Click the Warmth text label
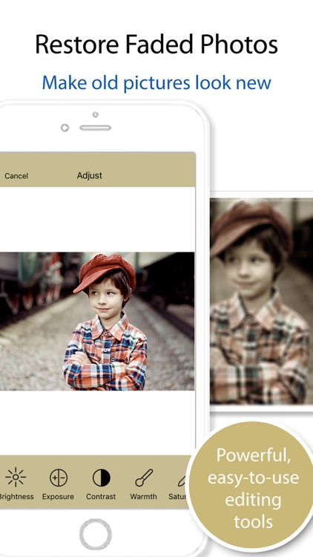Image resolution: width=313 pixels, height=557 pixels. click(x=143, y=497)
